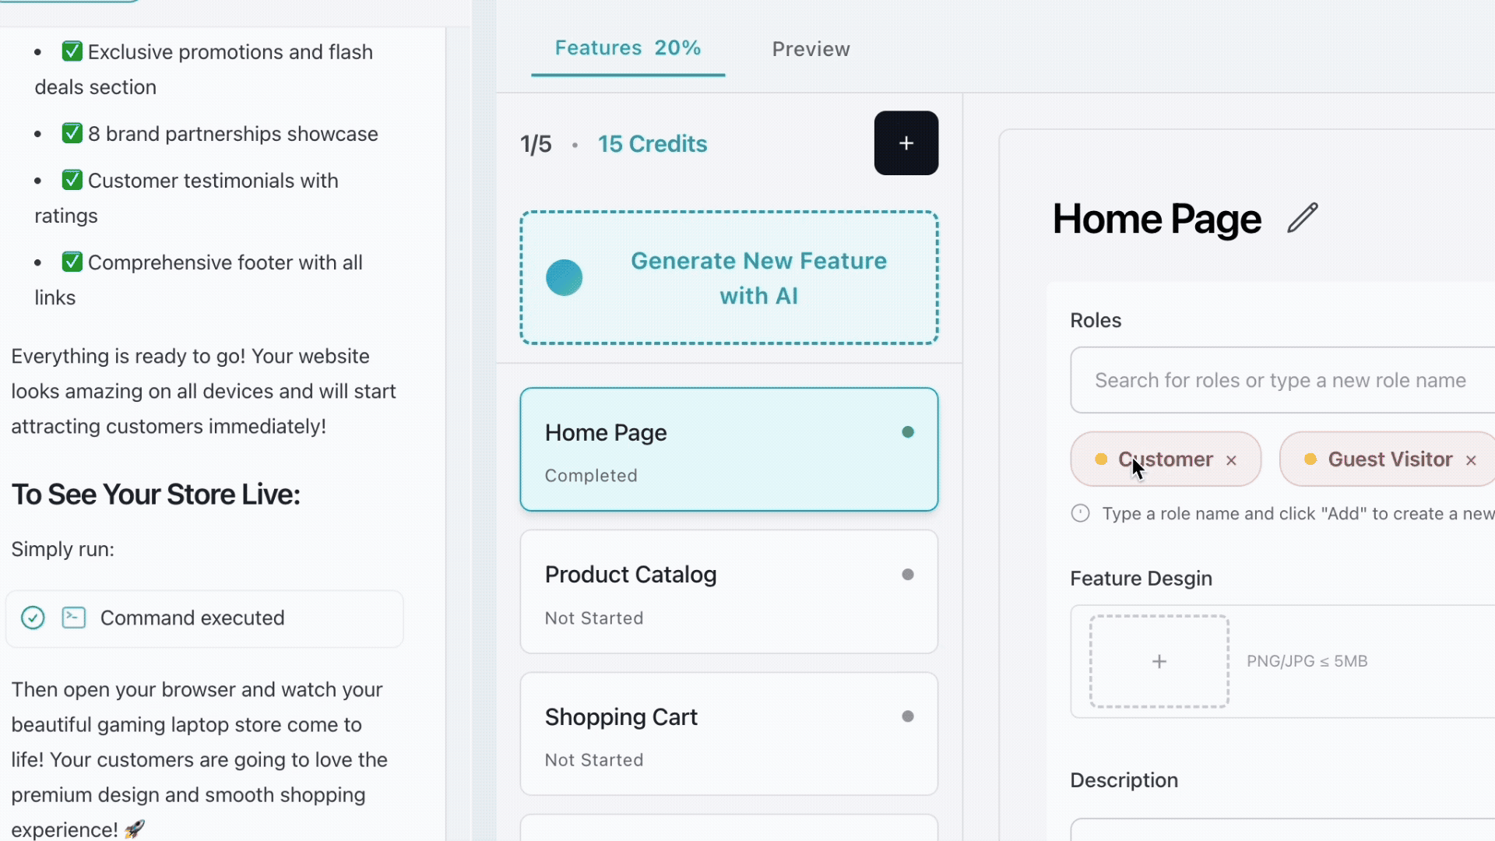Remove the Customer role via its x icon
Screen dimensions: 1495x841
pos(1232,460)
